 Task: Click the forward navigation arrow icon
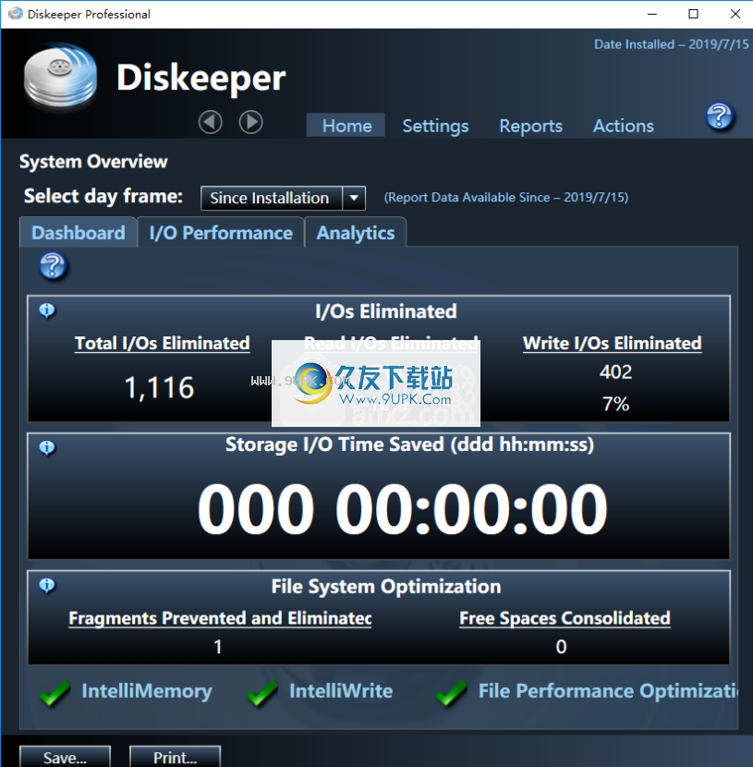click(250, 122)
